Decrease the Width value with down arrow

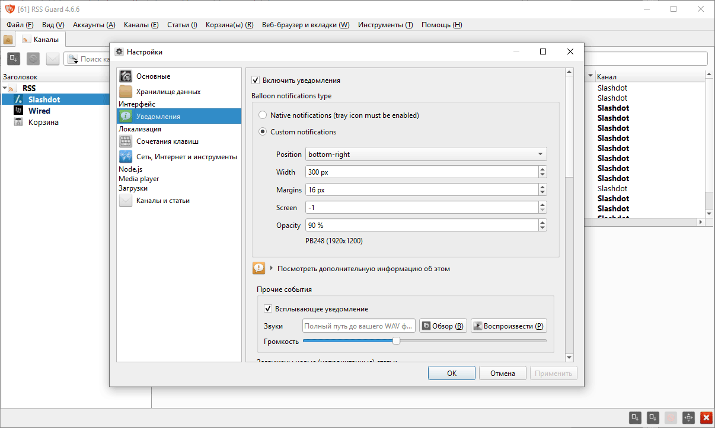coord(542,175)
